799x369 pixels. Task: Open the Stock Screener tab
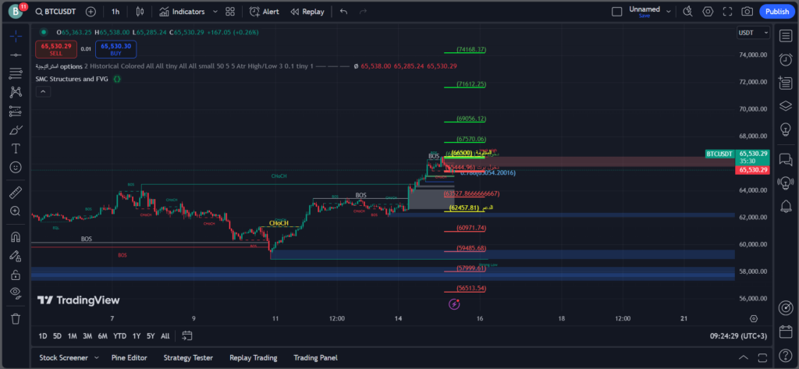click(x=64, y=358)
